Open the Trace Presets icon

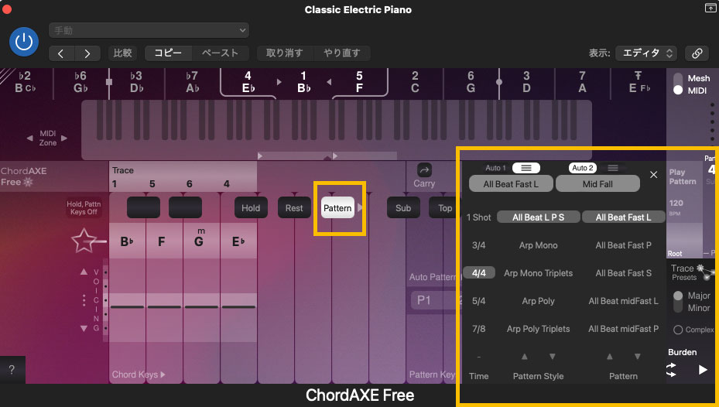pyautogui.click(x=706, y=272)
